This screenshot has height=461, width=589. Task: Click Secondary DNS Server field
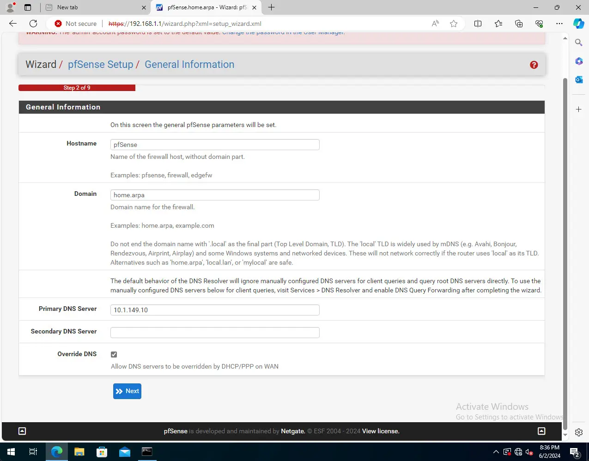point(215,333)
